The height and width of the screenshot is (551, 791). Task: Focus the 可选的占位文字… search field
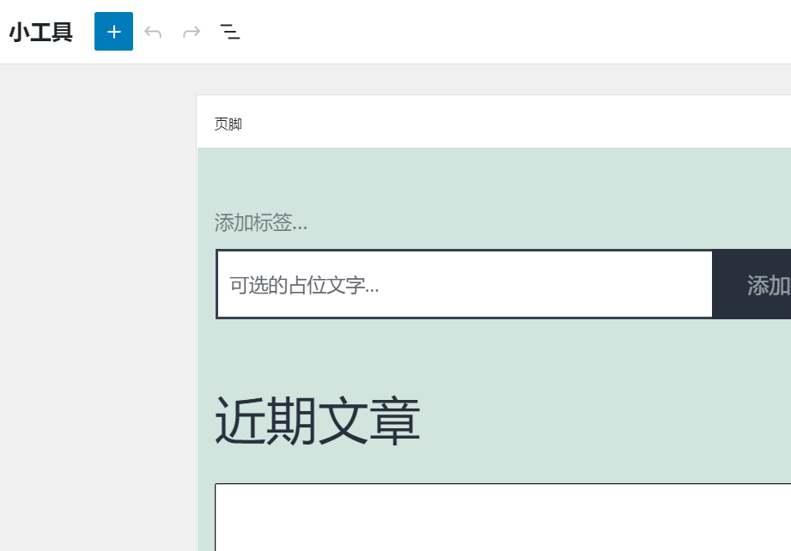coord(465,284)
